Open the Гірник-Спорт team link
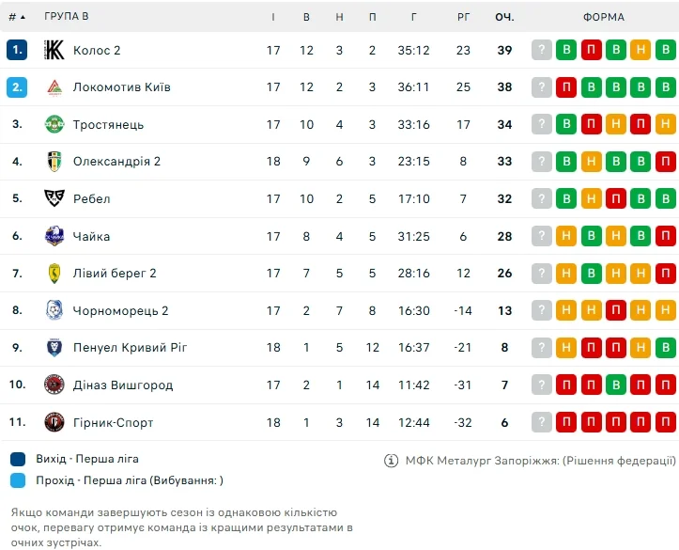679x550 pixels. 113,422
